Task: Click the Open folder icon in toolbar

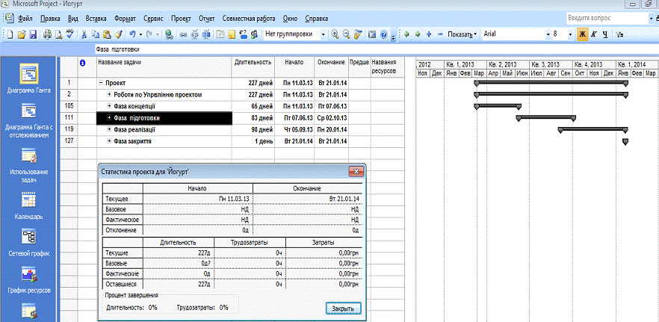Action: 22,34
